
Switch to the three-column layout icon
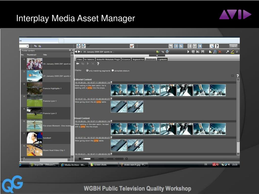point(190,46)
